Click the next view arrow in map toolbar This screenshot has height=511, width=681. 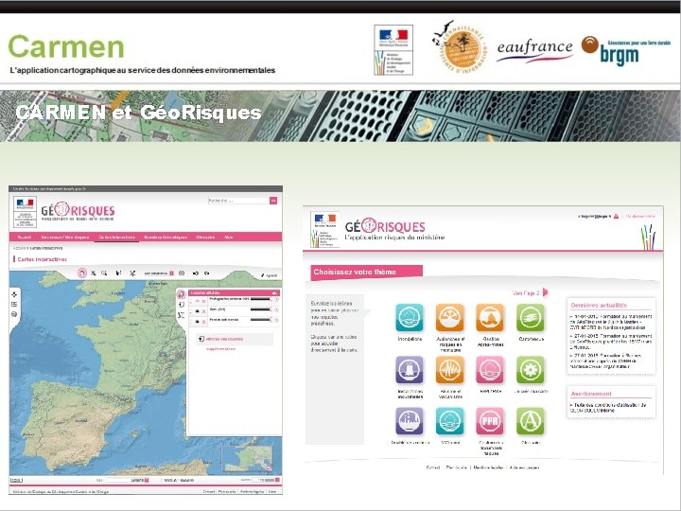click(207, 273)
